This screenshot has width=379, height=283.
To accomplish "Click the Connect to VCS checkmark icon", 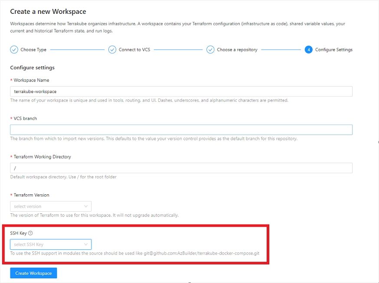I will pyautogui.click(x=112, y=50).
